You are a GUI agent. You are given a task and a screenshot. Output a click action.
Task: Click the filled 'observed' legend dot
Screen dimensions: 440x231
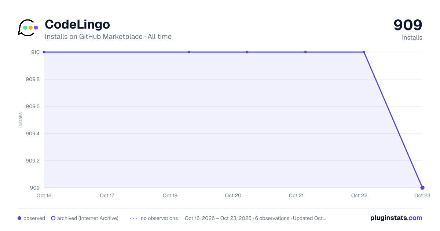[19, 218]
